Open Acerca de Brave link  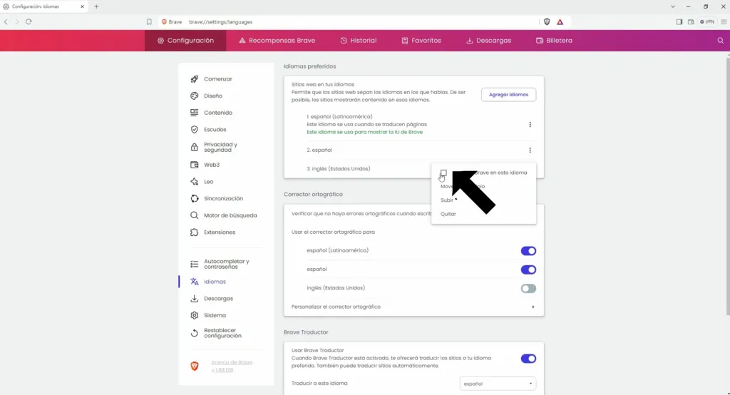coord(232,366)
